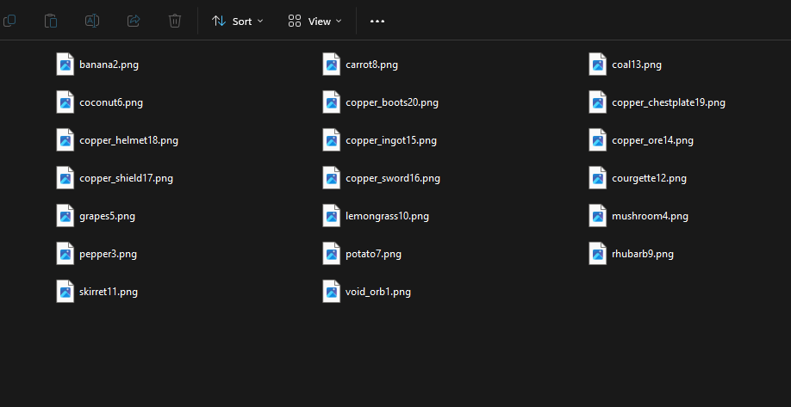791x407 pixels.
Task: Open the View dropdown
Action: click(315, 22)
